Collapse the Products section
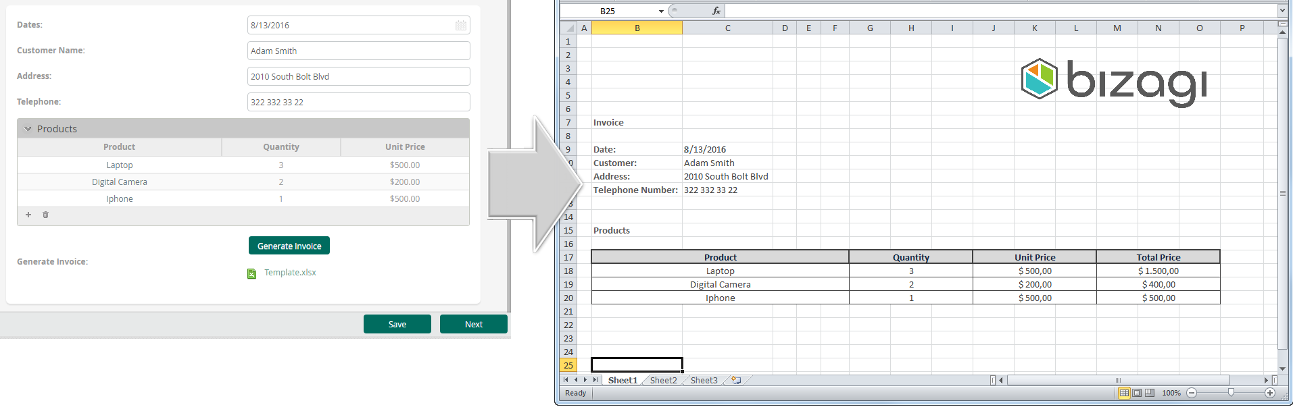This screenshot has width=1293, height=407. pyautogui.click(x=28, y=129)
